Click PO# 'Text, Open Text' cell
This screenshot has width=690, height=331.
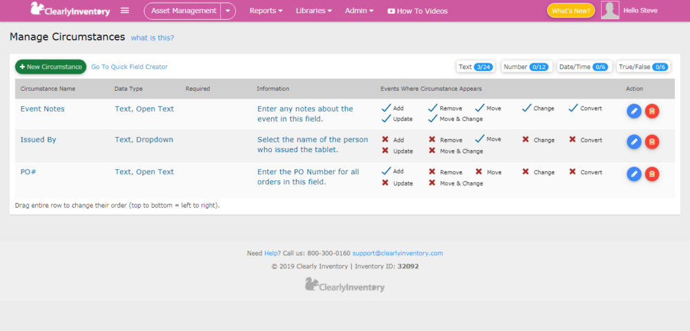[x=144, y=172]
